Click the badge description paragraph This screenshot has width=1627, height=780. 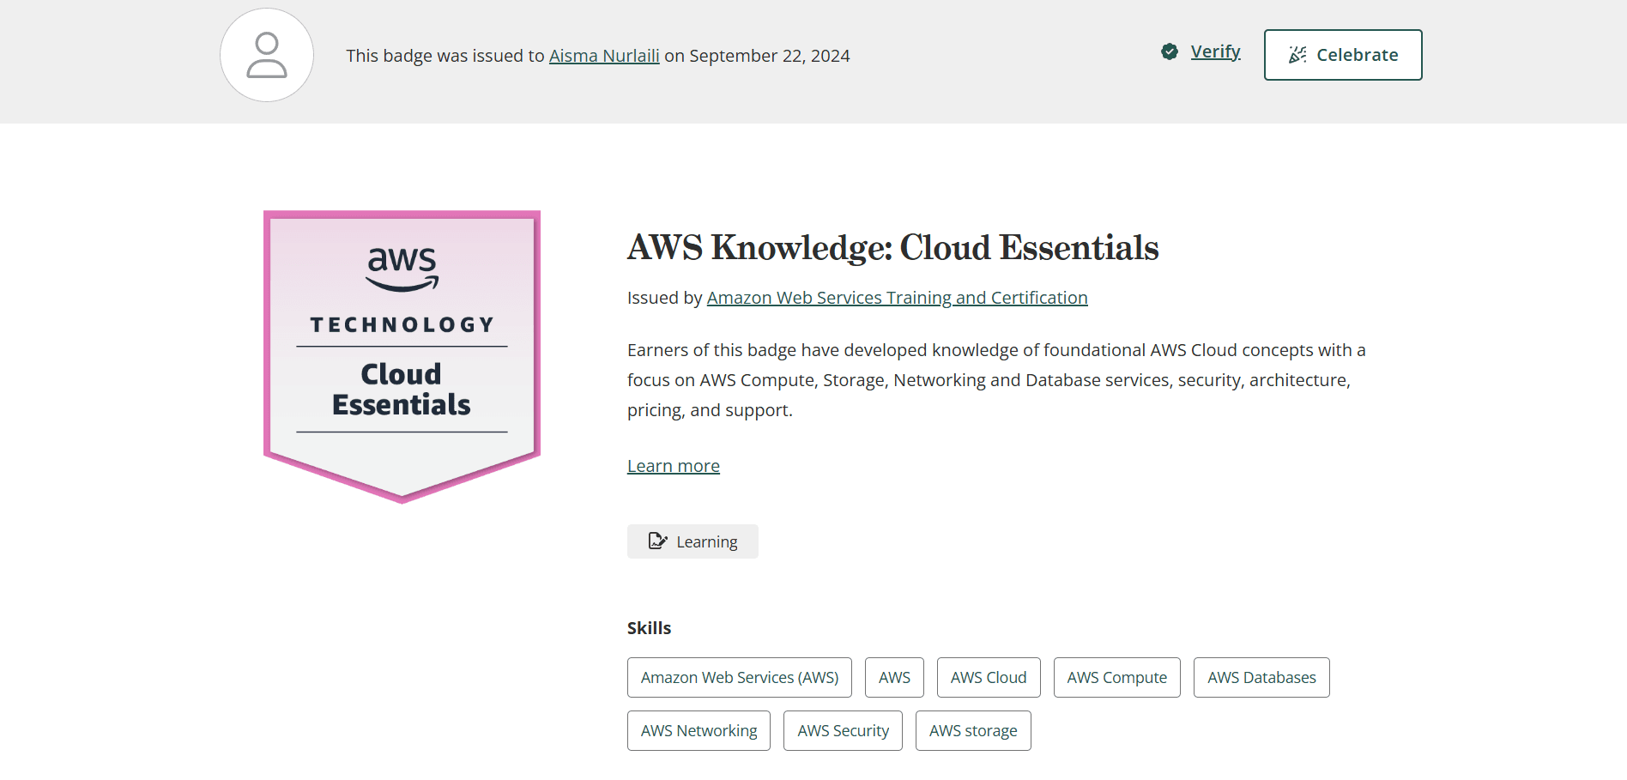click(996, 380)
